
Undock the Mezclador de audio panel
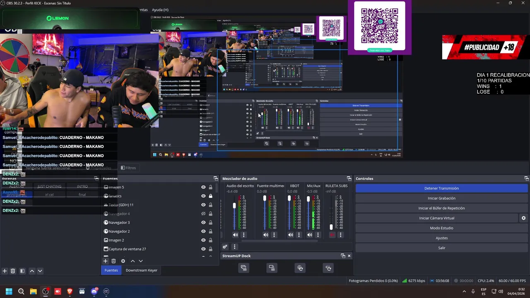(x=349, y=179)
